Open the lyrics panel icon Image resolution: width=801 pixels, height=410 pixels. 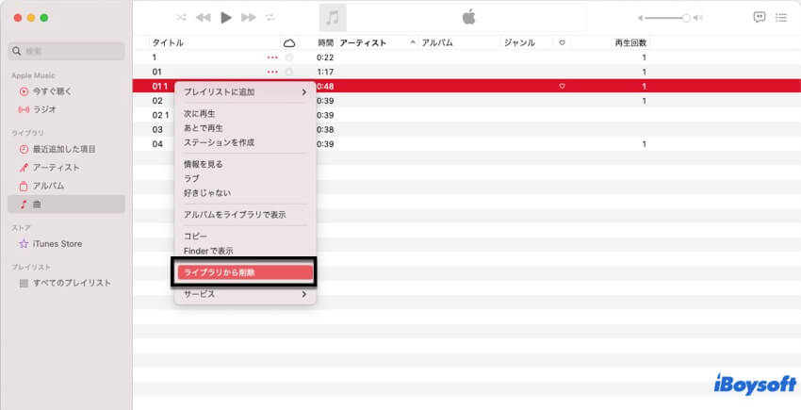pyautogui.click(x=760, y=17)
